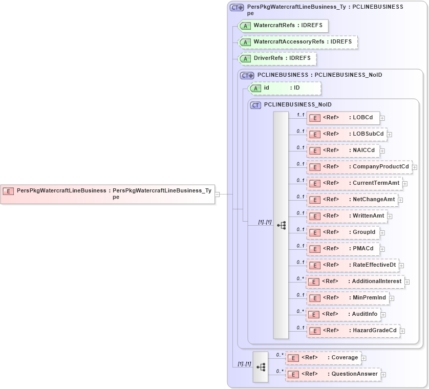Expand RateEffectiveDt with its plus button
The width and height of the screenshot is (429, 389).
click(402, 266)
